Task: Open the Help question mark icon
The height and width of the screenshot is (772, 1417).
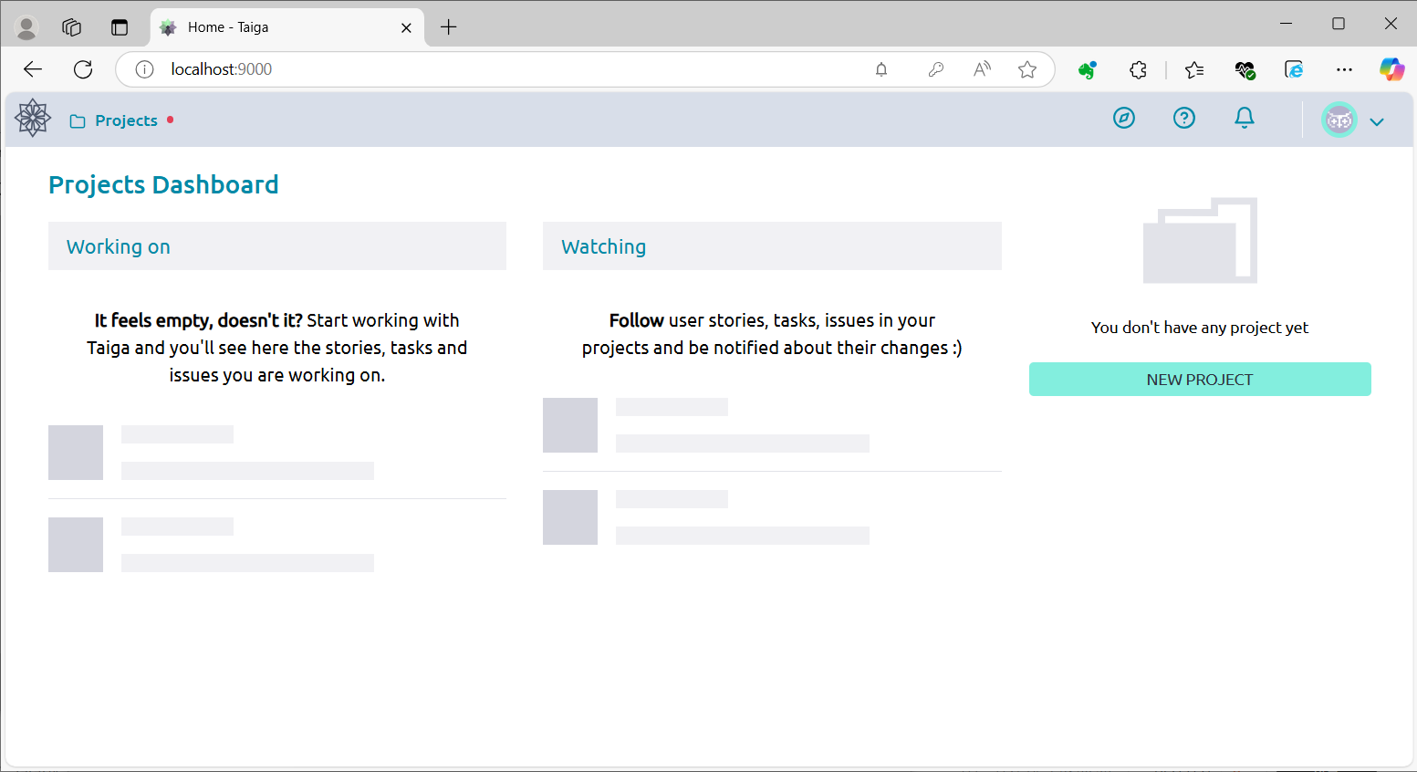Action: 1184,118
